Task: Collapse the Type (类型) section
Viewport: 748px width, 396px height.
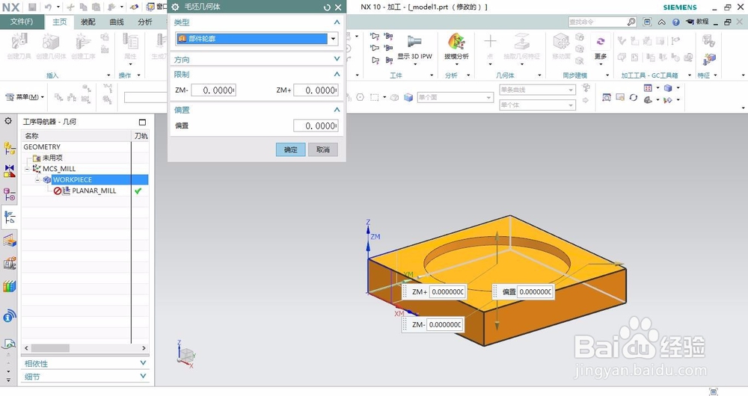Action: pyautogui.click(x=337, y=22)
